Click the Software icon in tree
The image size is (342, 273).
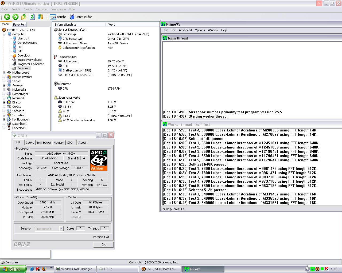pos(9,111)
